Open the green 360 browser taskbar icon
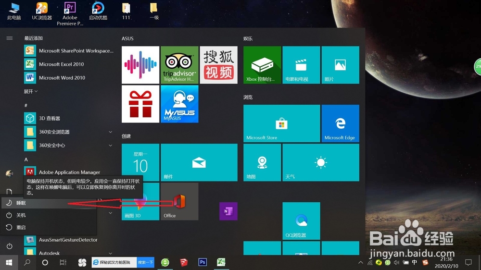 click(x=165, y=262)
